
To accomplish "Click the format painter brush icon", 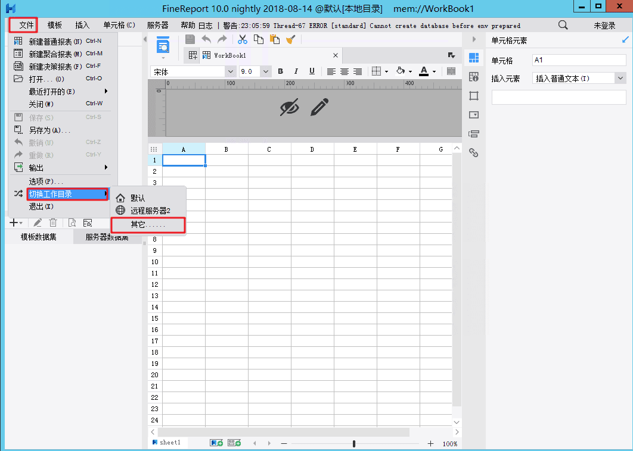I will coord(291,39).
